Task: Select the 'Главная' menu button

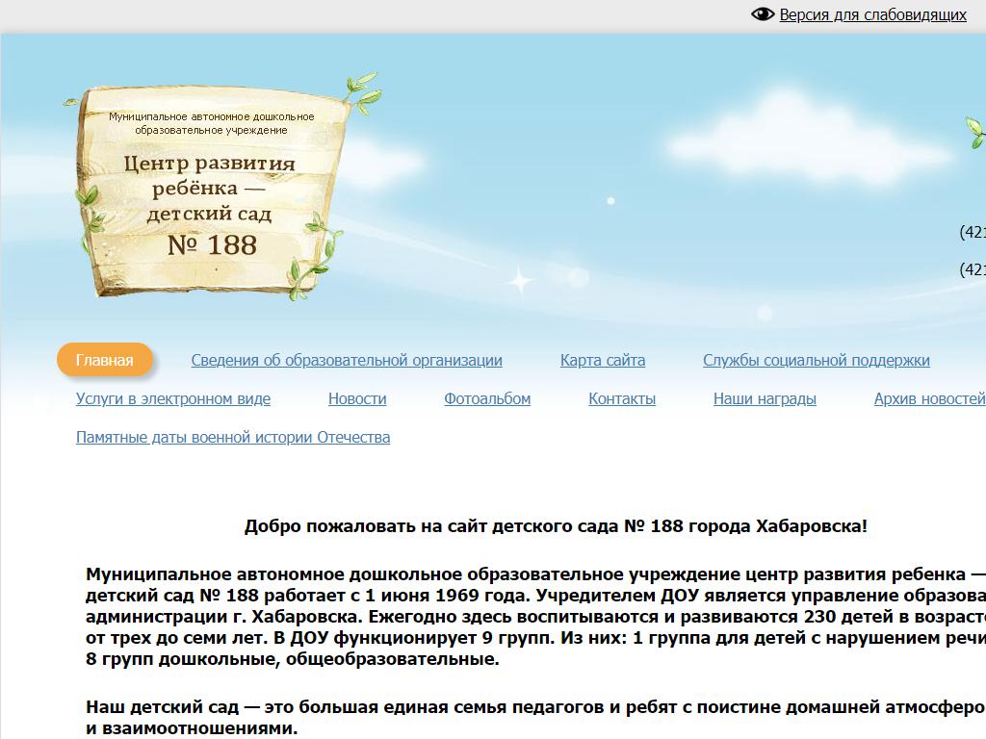Action: point(105,361)
